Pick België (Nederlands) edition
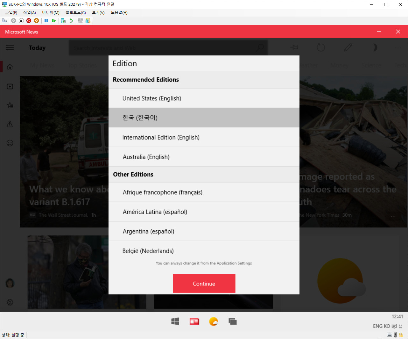408x339 pixels. click(204, 251)
